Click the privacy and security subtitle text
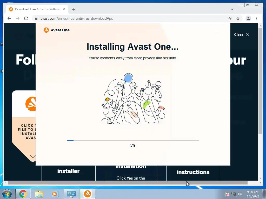The height and width of the screenshot is (199, 266). pos(133,58)
